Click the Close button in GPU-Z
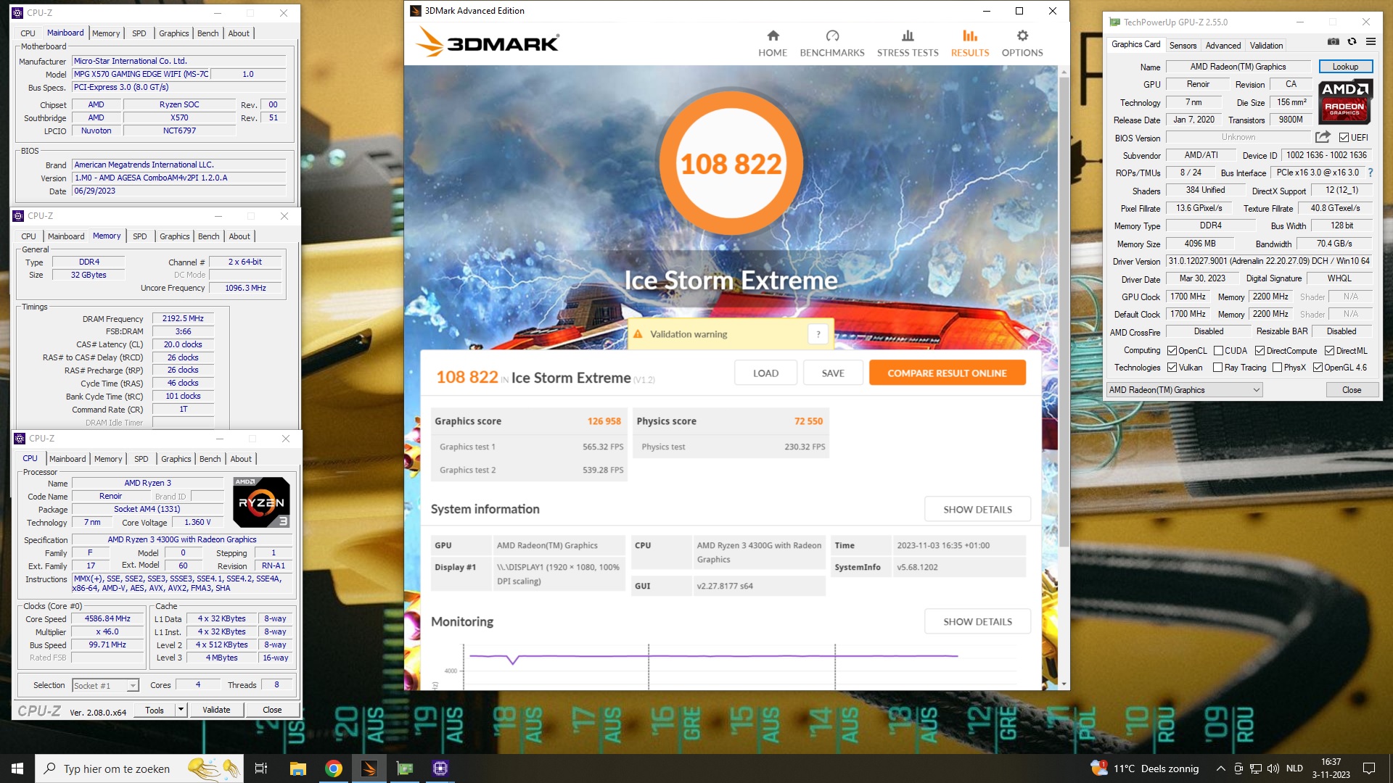The width and height of the screenshot is (1393, 783). pos(1352,390)
